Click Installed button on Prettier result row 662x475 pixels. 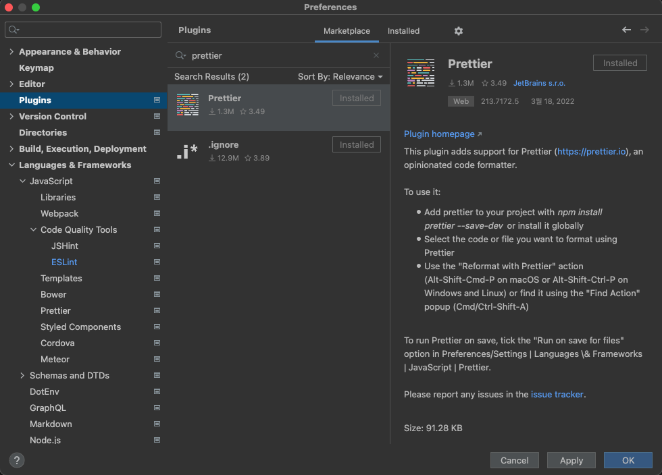click(x=357, y=98)
